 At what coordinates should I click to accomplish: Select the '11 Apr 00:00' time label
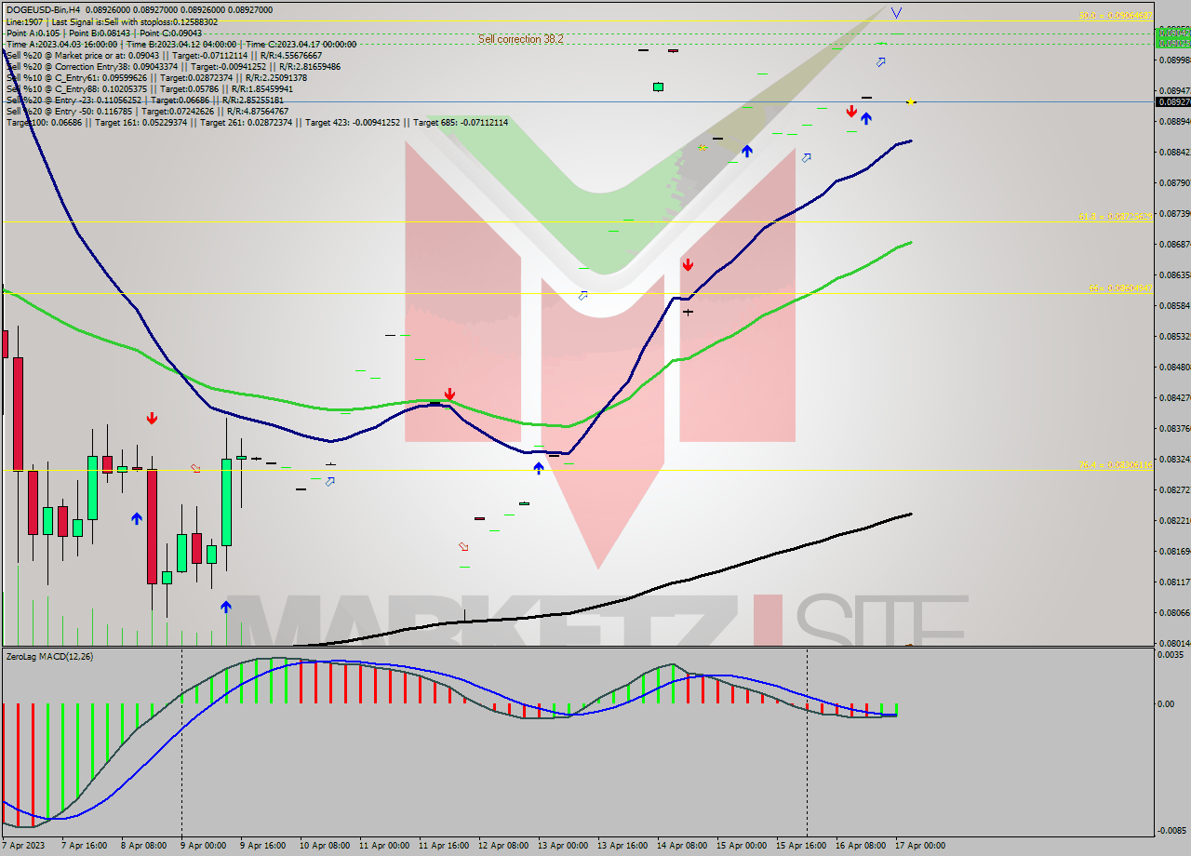click(x=383, y=846)
